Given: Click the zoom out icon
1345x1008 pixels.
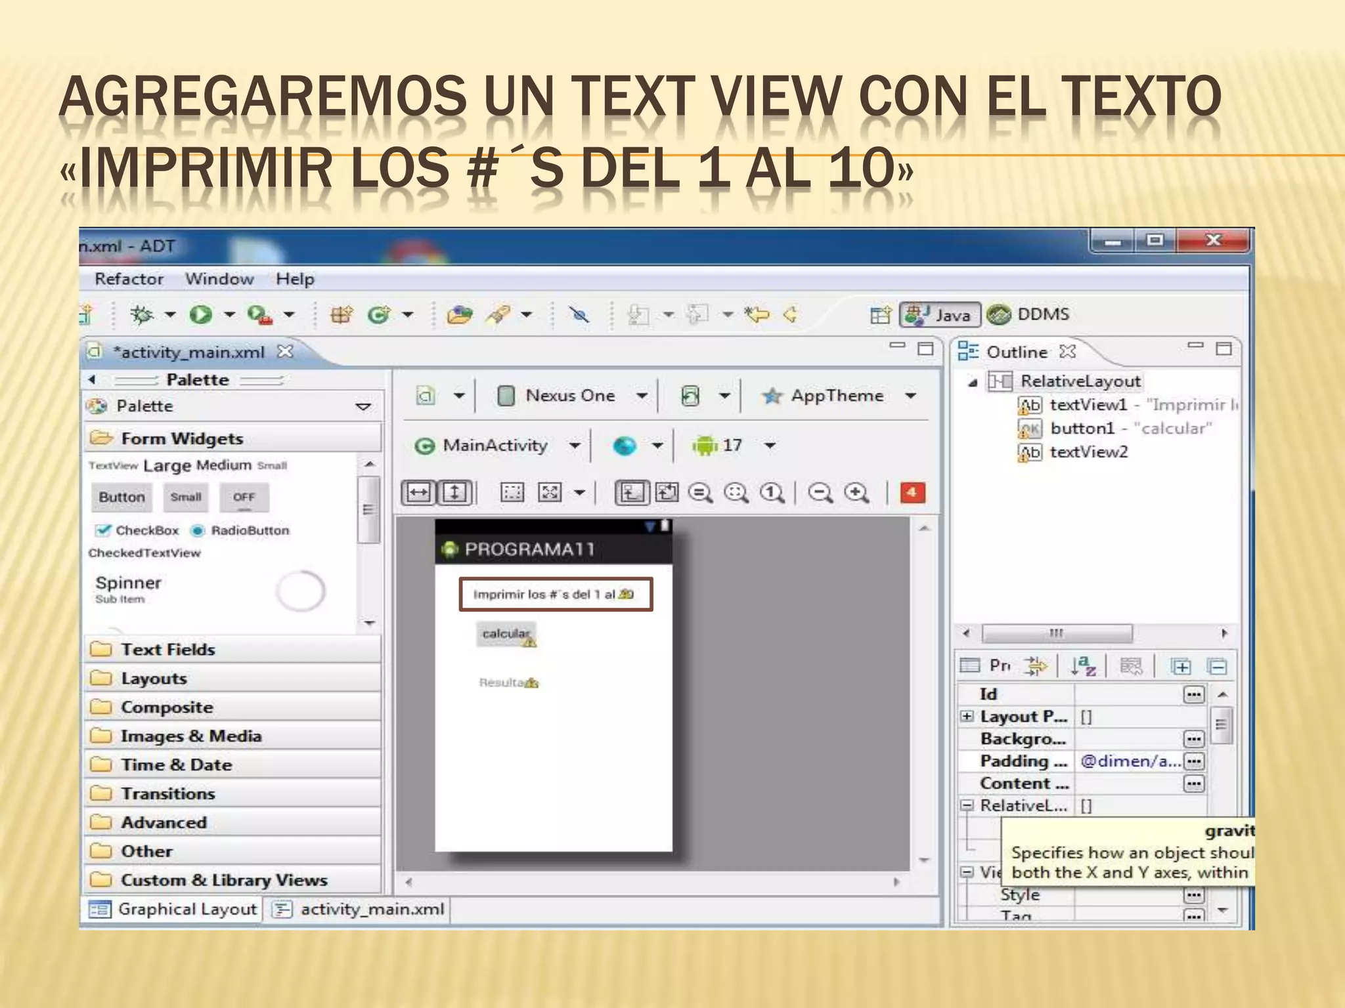Looking at the screenshot, I should coord(820,492).
